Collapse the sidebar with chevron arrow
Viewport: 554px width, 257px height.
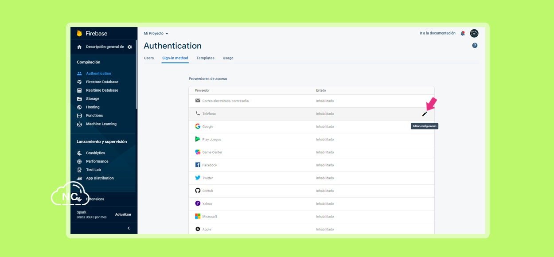[129, 228]
